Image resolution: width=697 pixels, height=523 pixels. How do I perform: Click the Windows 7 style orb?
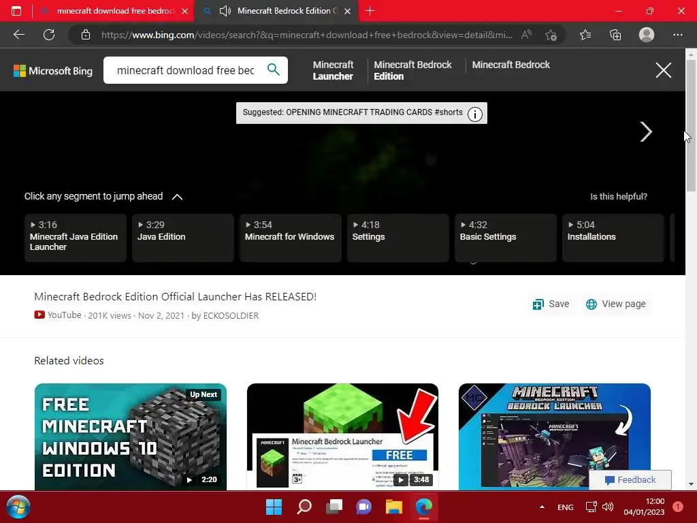pyautogui.click(x=18, y=507)
